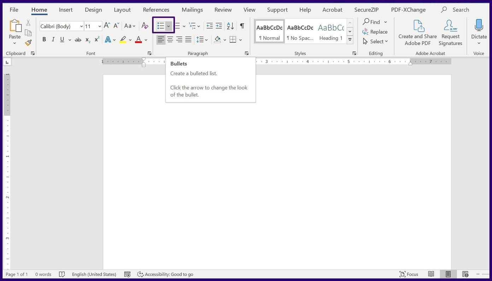This screenshot has width=492, height=281.
Task: Click the Format Painter icon
Action: pyautogui.click(x=28, y=43)
